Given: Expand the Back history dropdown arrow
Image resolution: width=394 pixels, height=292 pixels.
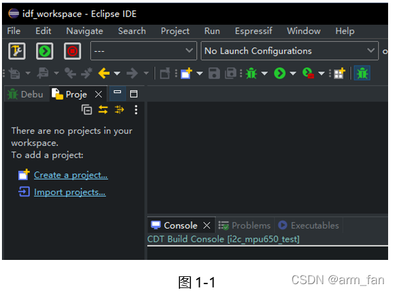Looking at the screenshot, I should [x=117, y=73].
